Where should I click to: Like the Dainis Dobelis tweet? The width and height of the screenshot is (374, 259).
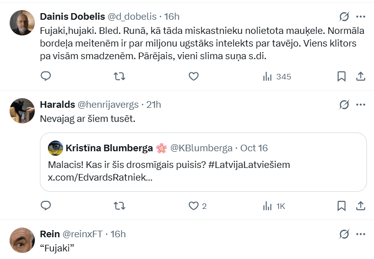pyautogui.click(x=193, y=76)
